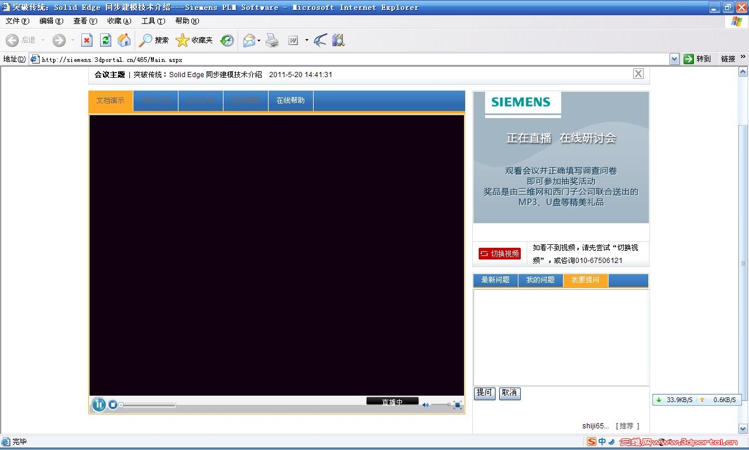Screen dimensions: 749x450
Task: Select the 最新问题 tab
Action: pyautogui.click(x=496, y=280)
